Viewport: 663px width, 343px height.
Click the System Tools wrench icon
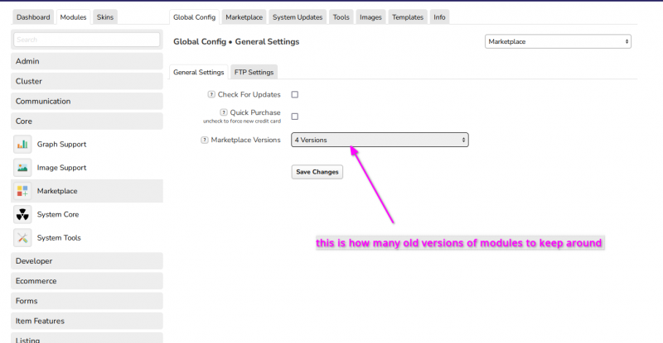click(22, 238)
